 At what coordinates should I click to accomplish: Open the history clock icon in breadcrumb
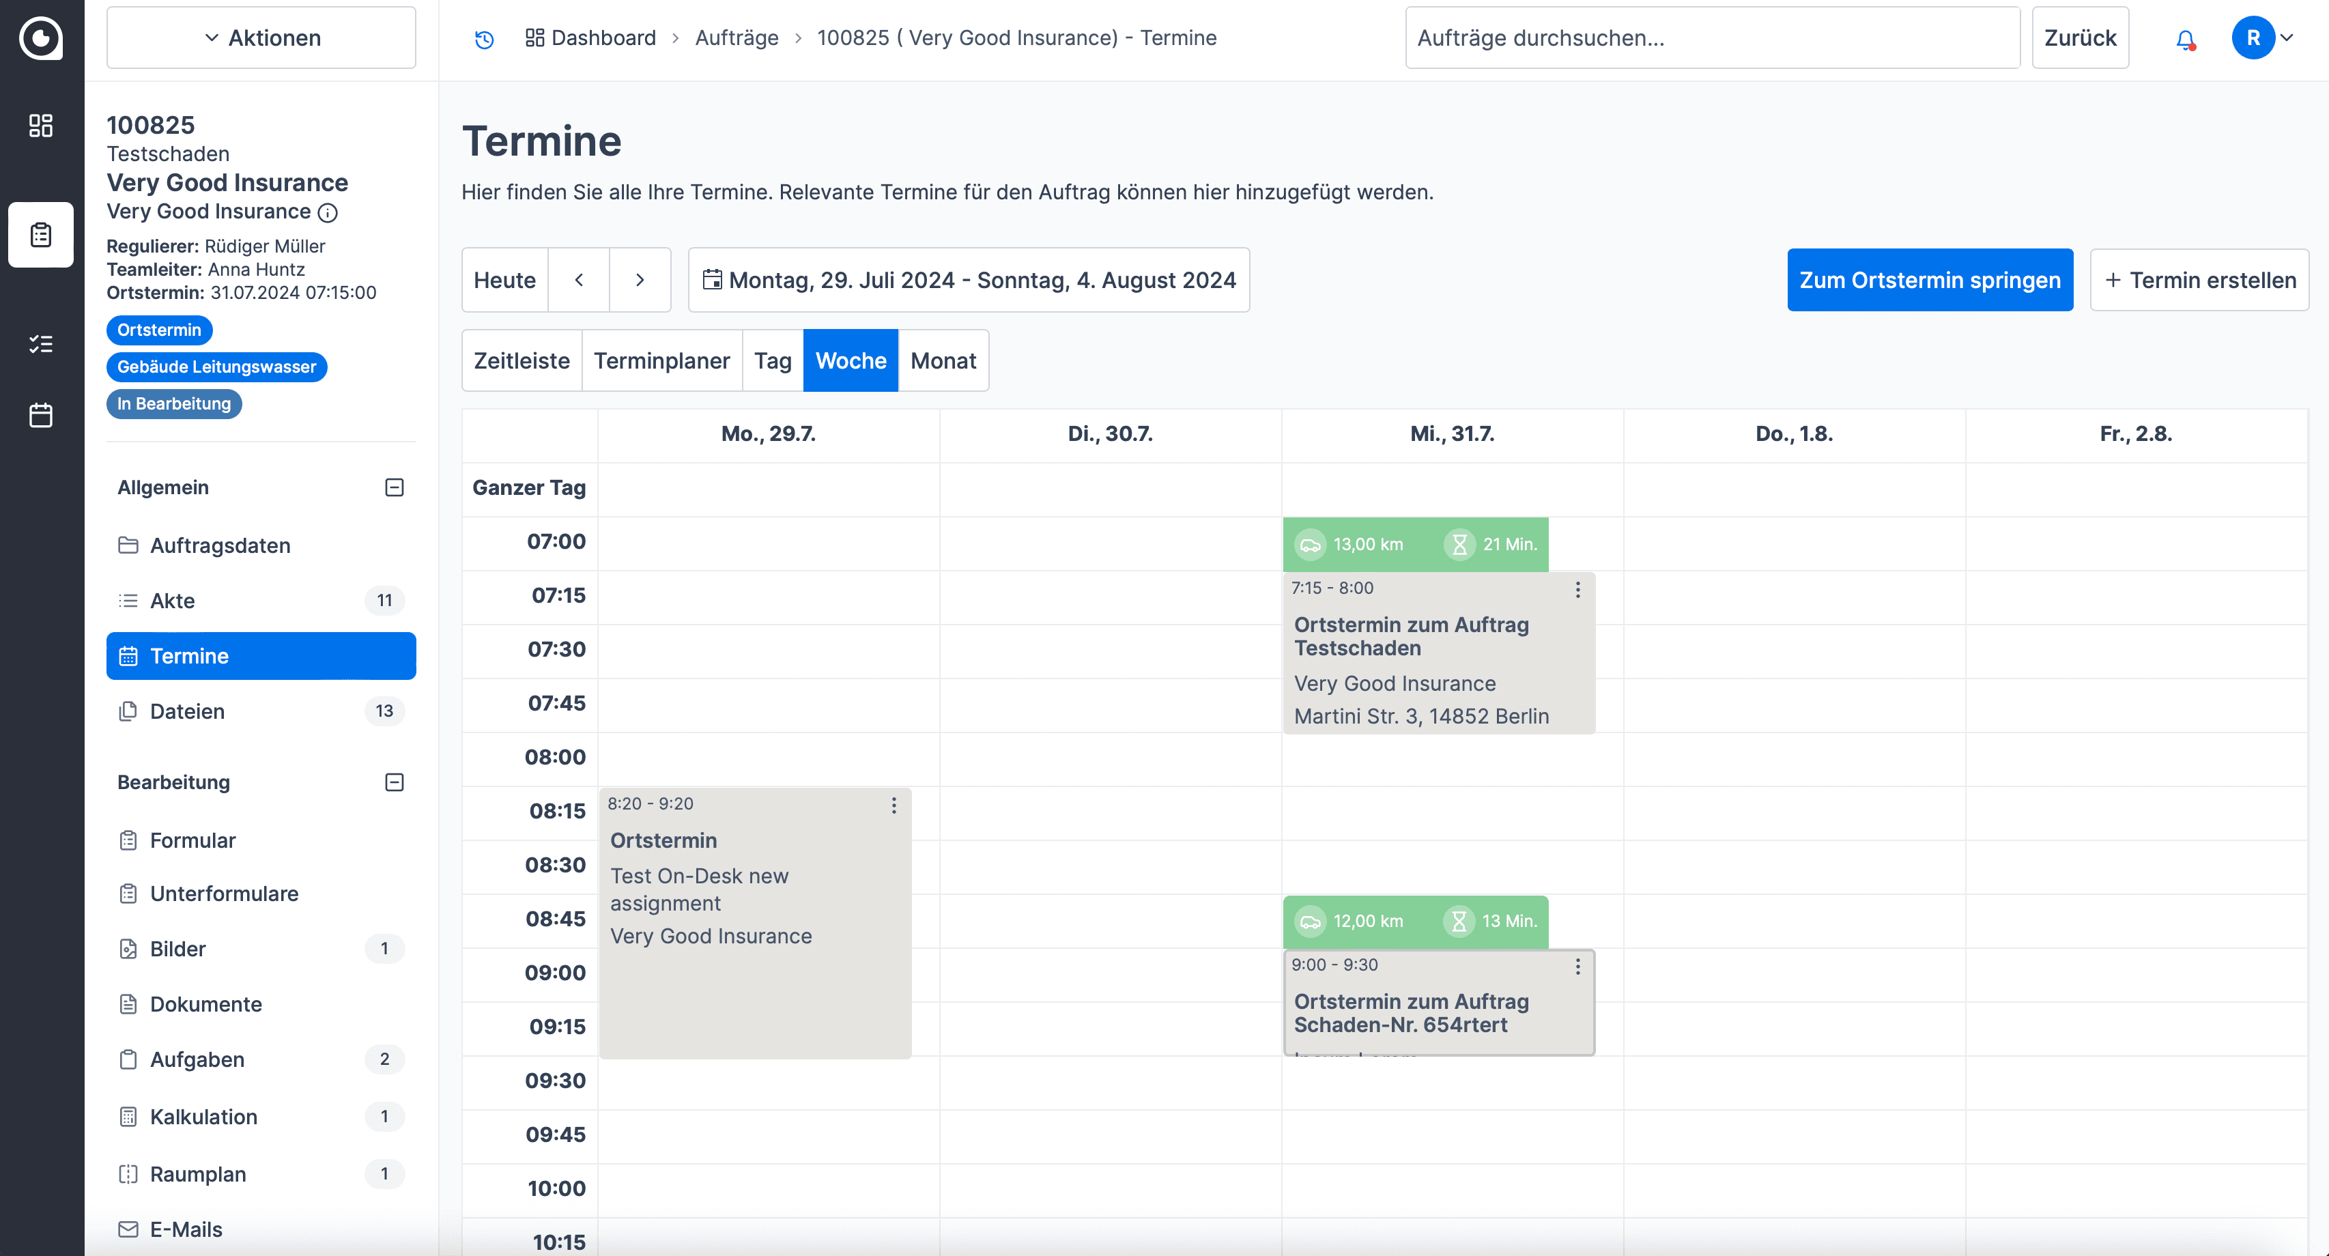click(485, 39)
